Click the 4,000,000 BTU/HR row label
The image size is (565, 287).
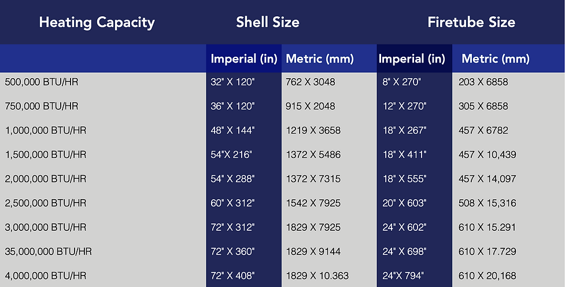tap(46, 275)
